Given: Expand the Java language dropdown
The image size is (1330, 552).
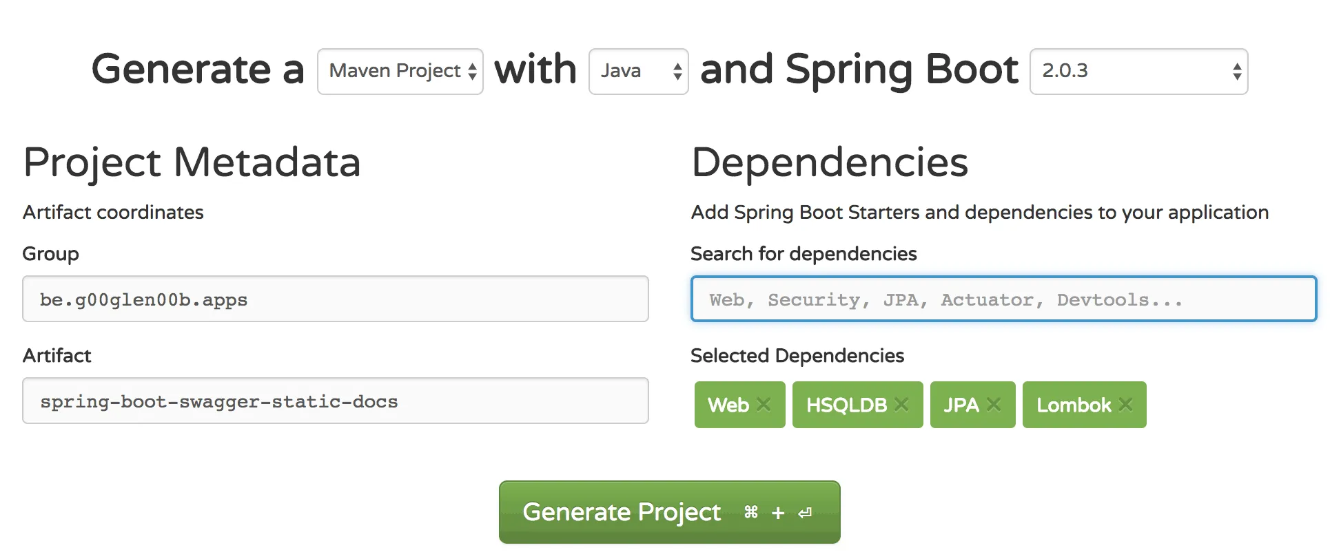Looking at the screenshot, I should (x=637, y=72).
